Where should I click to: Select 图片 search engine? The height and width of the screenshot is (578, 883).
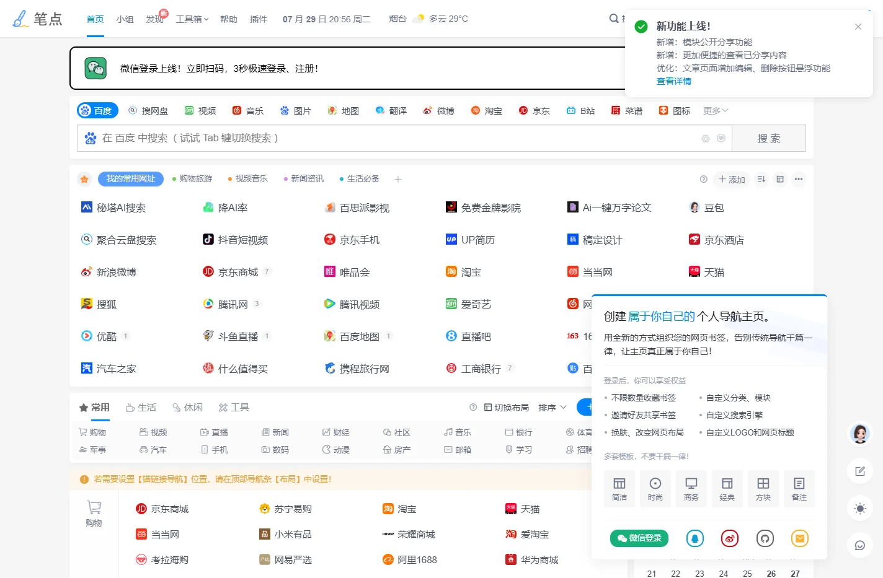click(x=296, y=110)
